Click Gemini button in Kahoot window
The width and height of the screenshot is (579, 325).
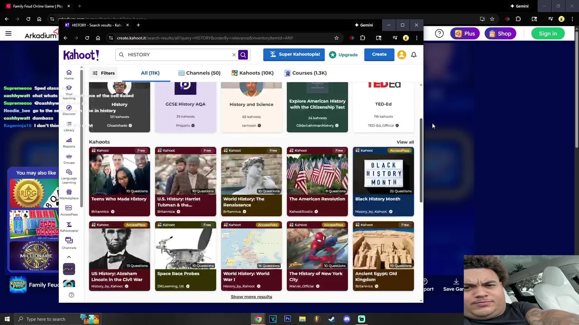point(364,25)
